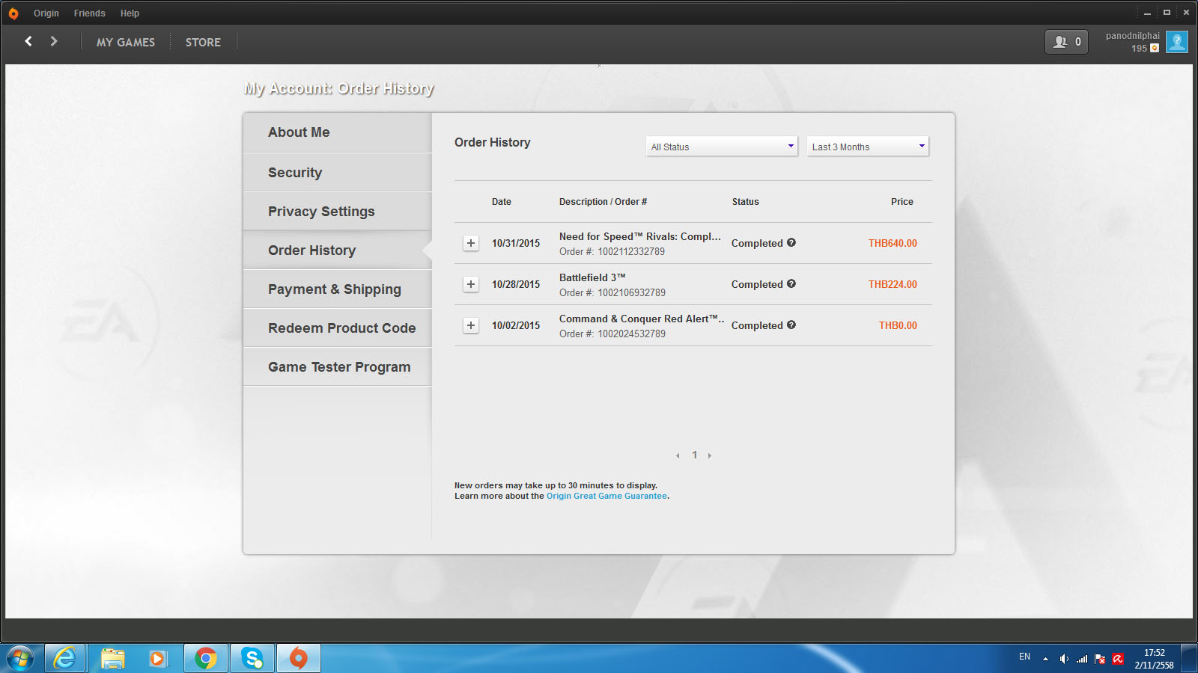Go forward with the right arrow
The width and height of the screenshot is (1198, 673).
[54, 42]
